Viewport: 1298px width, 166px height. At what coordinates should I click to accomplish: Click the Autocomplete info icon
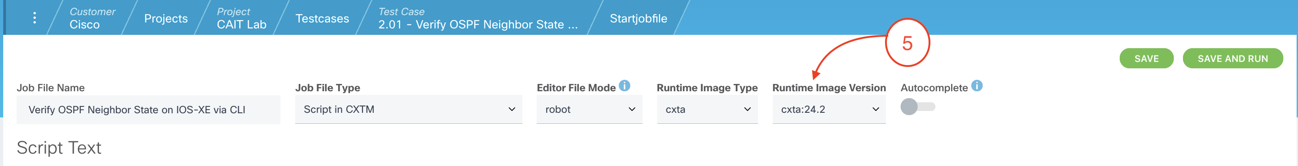click(977, 86)
